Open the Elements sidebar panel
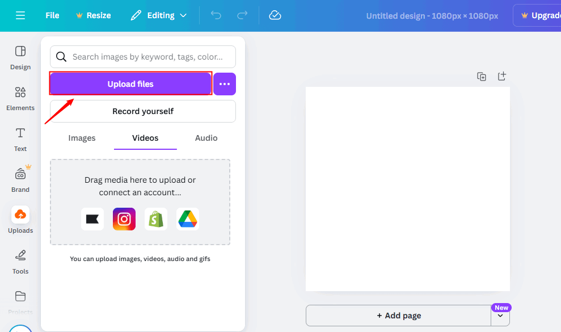Viewport: 561px width, 332px height. click(x=20, y=98)
